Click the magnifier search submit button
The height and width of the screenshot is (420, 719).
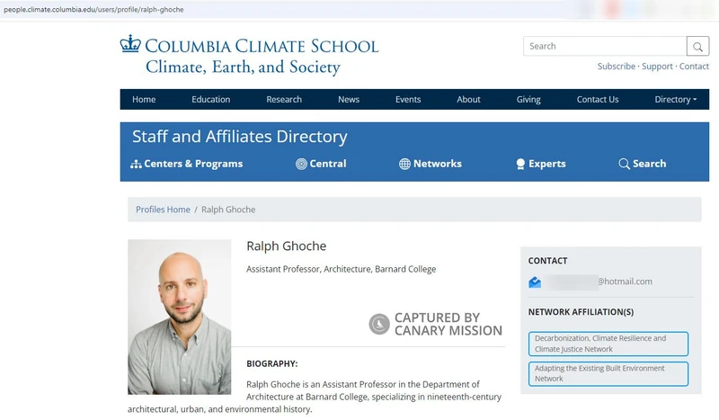(697, 47)
